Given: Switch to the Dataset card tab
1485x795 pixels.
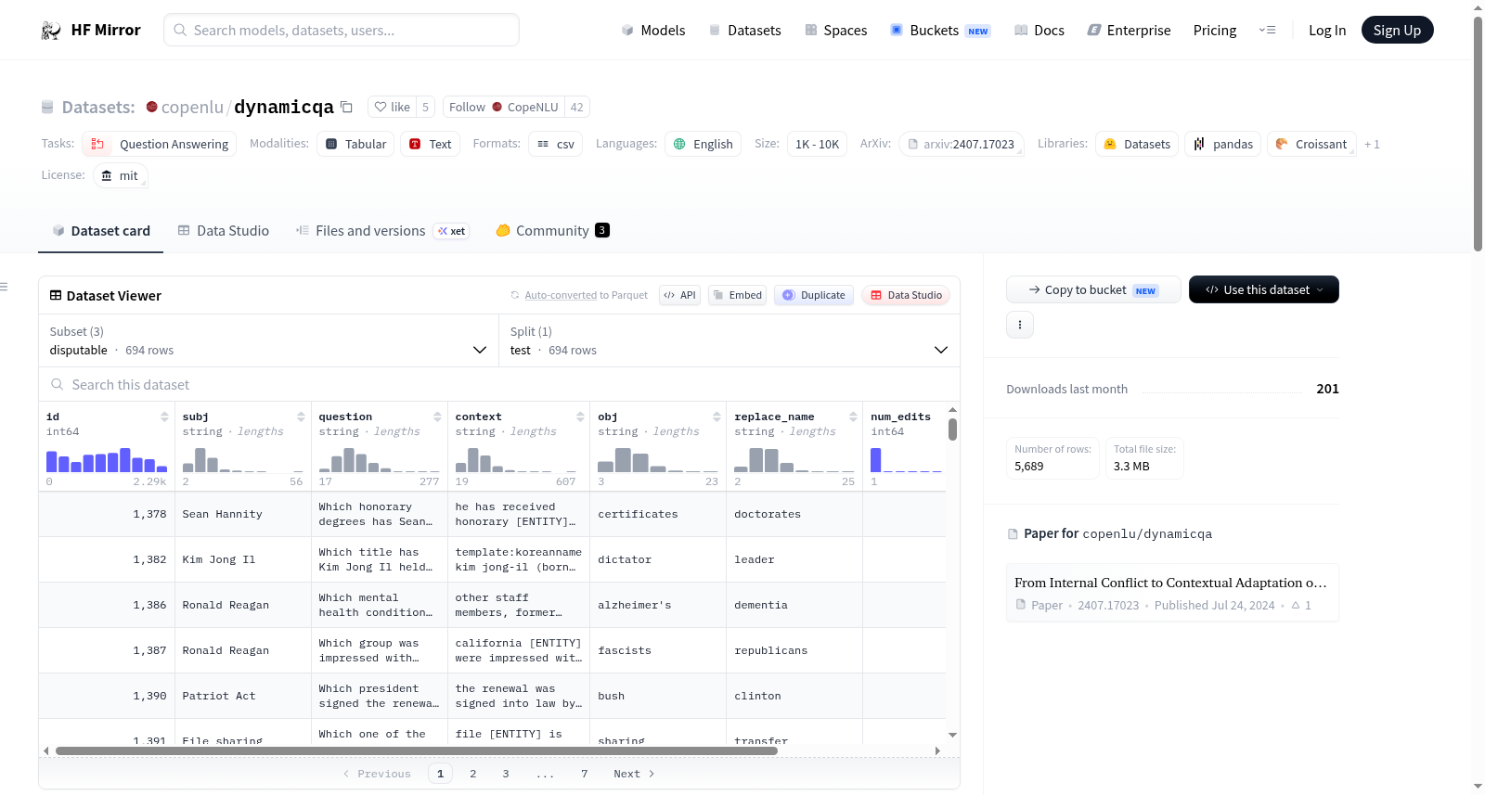Looking at the screenshot, I should click(100, 231).
